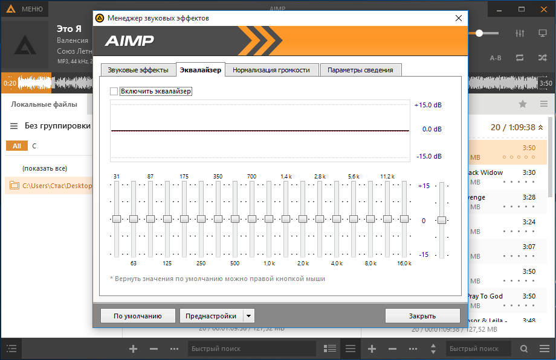Open right playlist ellipsis options icon
Screen dimensions: 556x360
pyautogui.click(x=413, y=349)
